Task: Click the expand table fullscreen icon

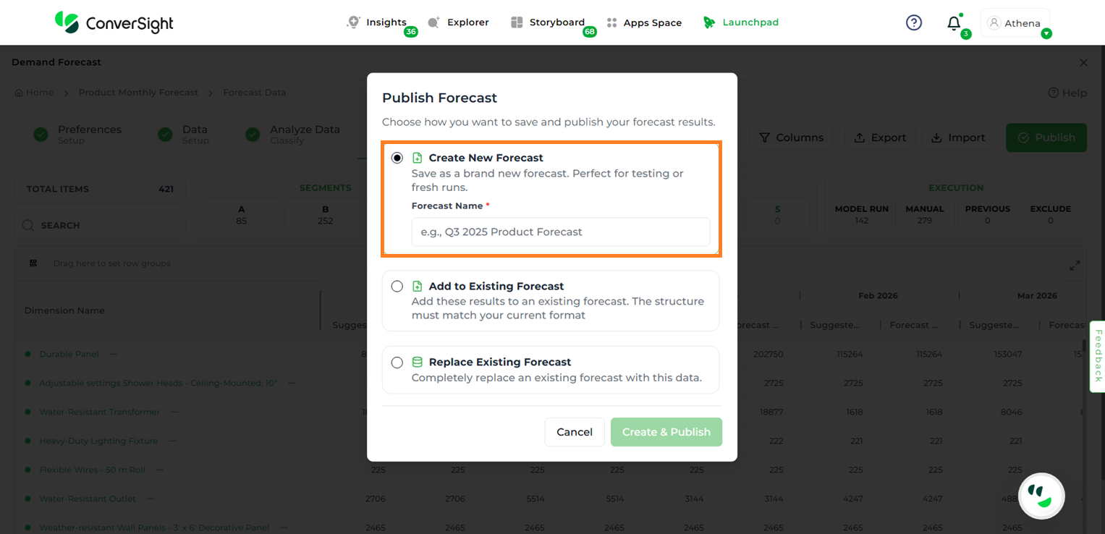Action: click(1075, 266)
